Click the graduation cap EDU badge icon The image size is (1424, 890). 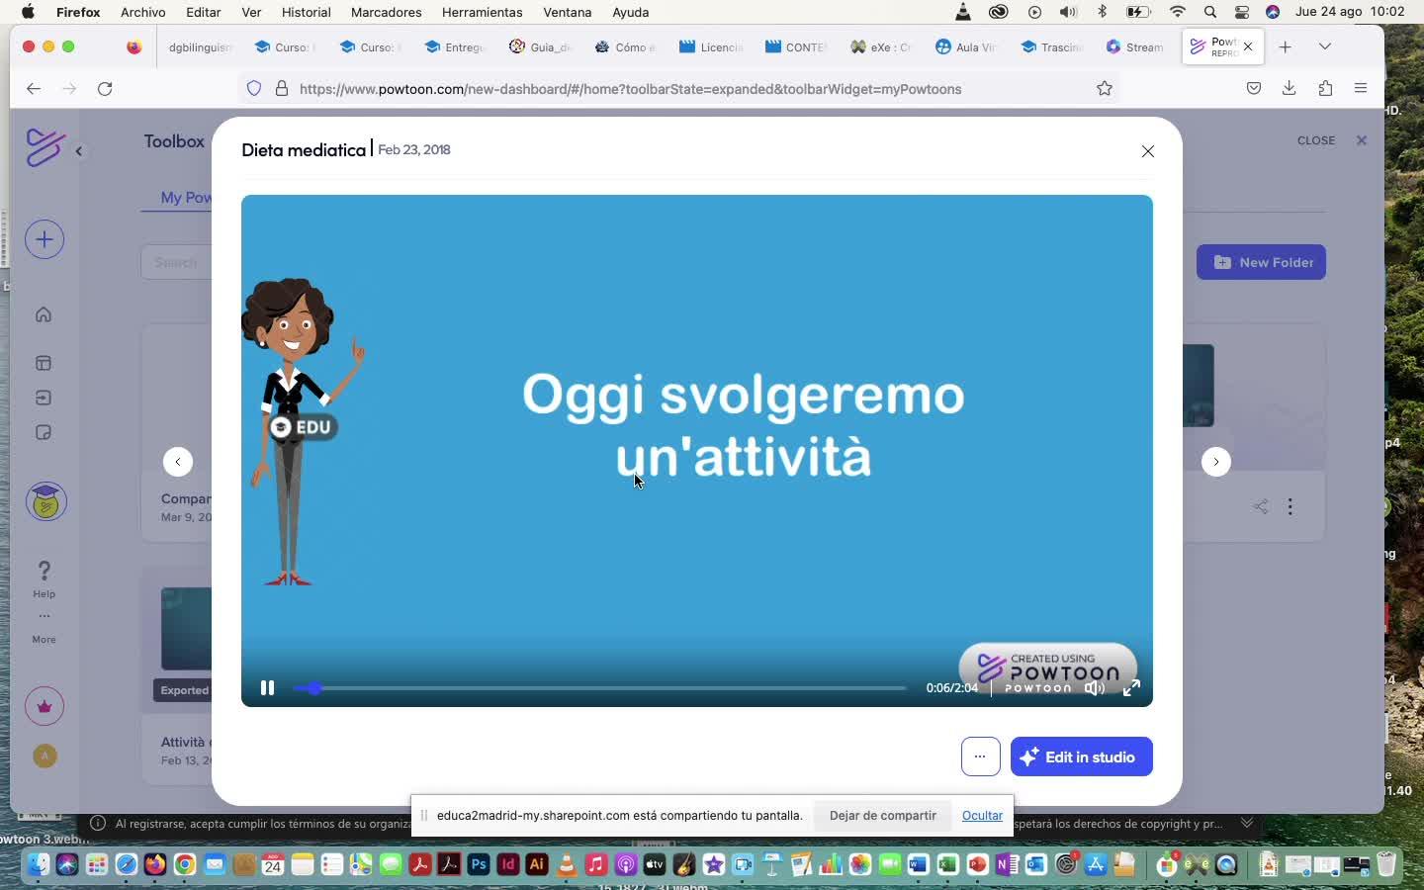pyautogui.click(x=45, y=502)
